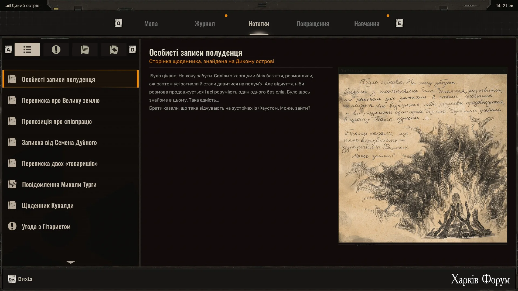Click the Esc key icon
This screenshot has height=291, width=518.
coord(12,279)
